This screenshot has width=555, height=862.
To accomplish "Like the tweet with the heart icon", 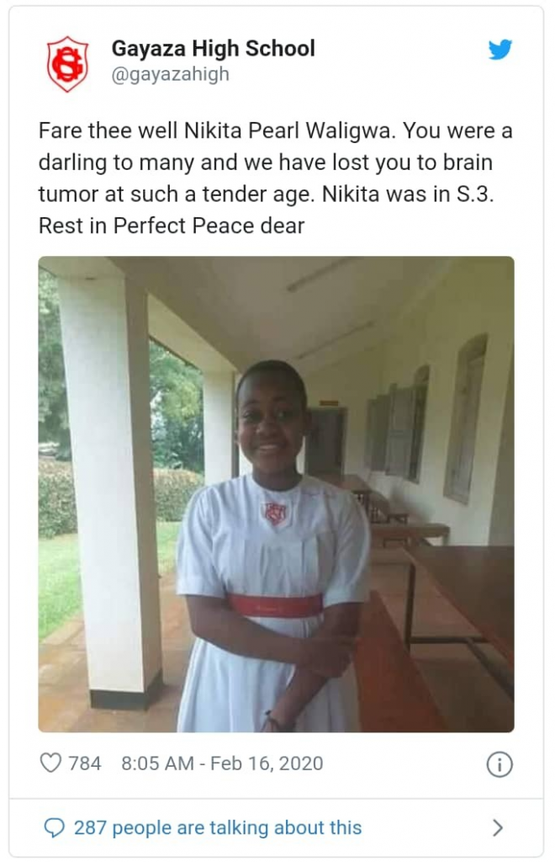I will pyautogui.click(x=50, y=763).
